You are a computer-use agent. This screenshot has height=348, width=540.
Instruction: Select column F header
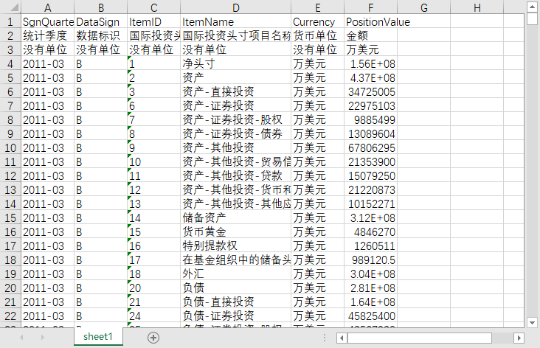tap(370, 7)
